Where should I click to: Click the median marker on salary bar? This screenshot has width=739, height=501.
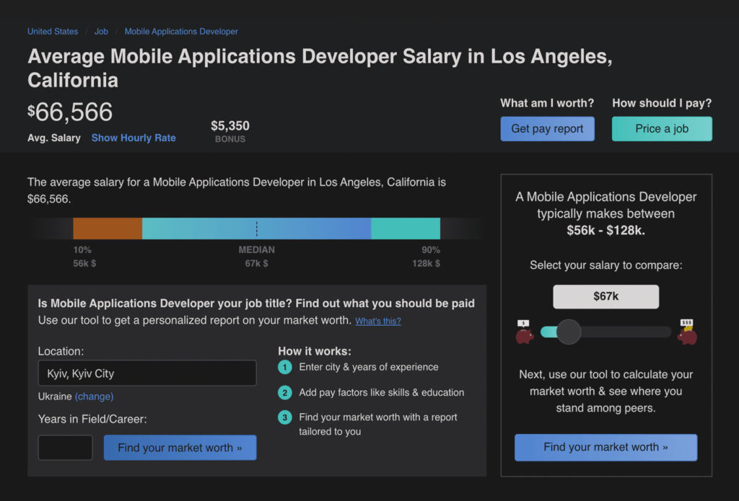pyautogui.click(x=256, y=229)
